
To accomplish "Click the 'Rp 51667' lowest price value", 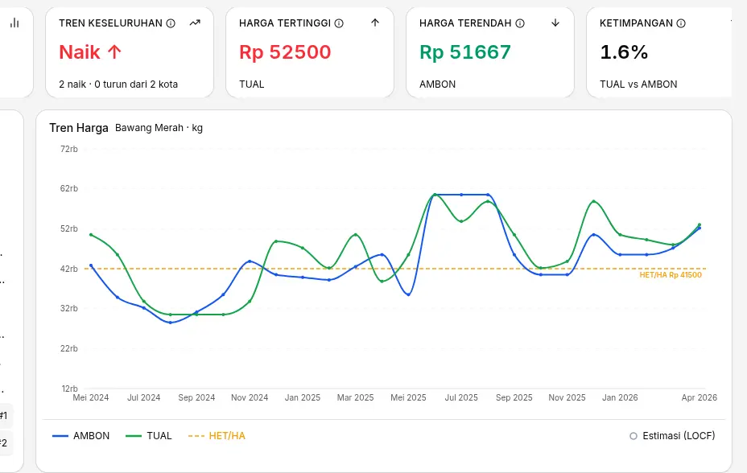I will click(x=465, y=51).
